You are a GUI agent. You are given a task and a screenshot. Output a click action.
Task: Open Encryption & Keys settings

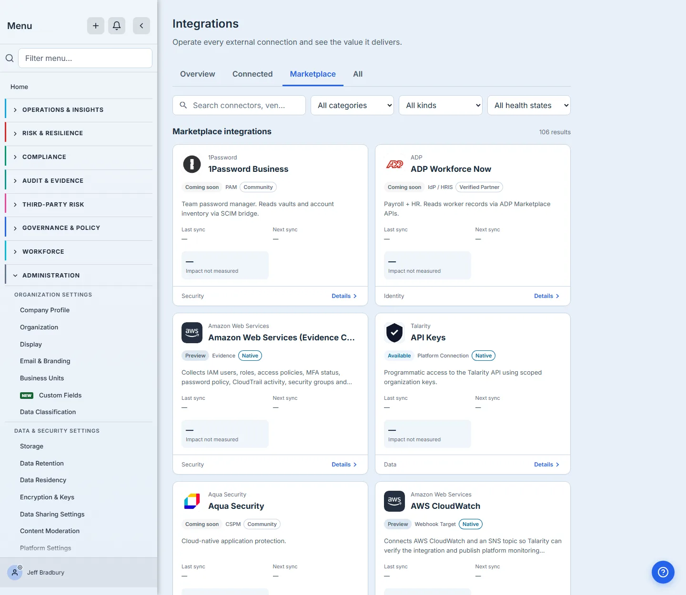47,497
